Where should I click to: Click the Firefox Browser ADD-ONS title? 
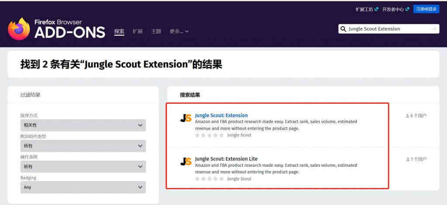(69, 29)
